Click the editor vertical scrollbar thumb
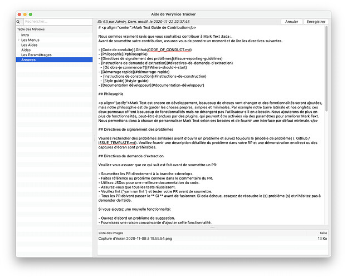 coord(326,68)
